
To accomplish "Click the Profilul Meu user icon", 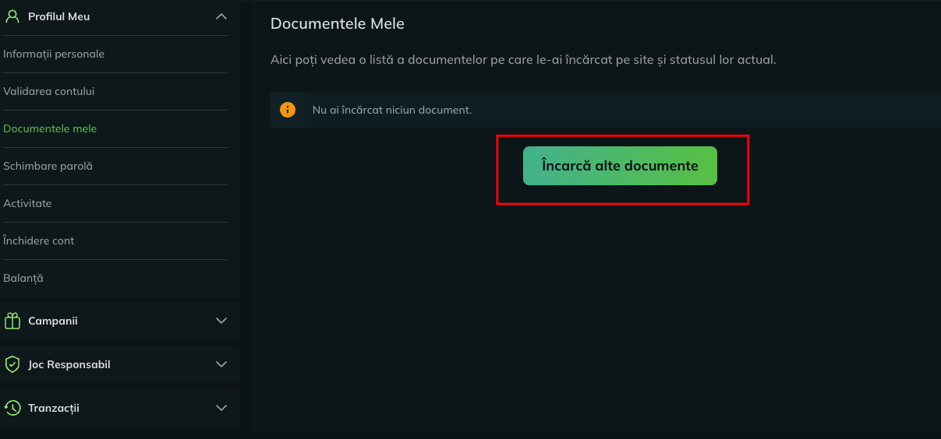I will tap(12, 16).
